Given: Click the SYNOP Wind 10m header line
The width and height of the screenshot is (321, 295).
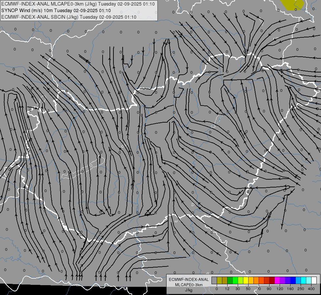Looking at the screenshot, I should coord(56,10).
